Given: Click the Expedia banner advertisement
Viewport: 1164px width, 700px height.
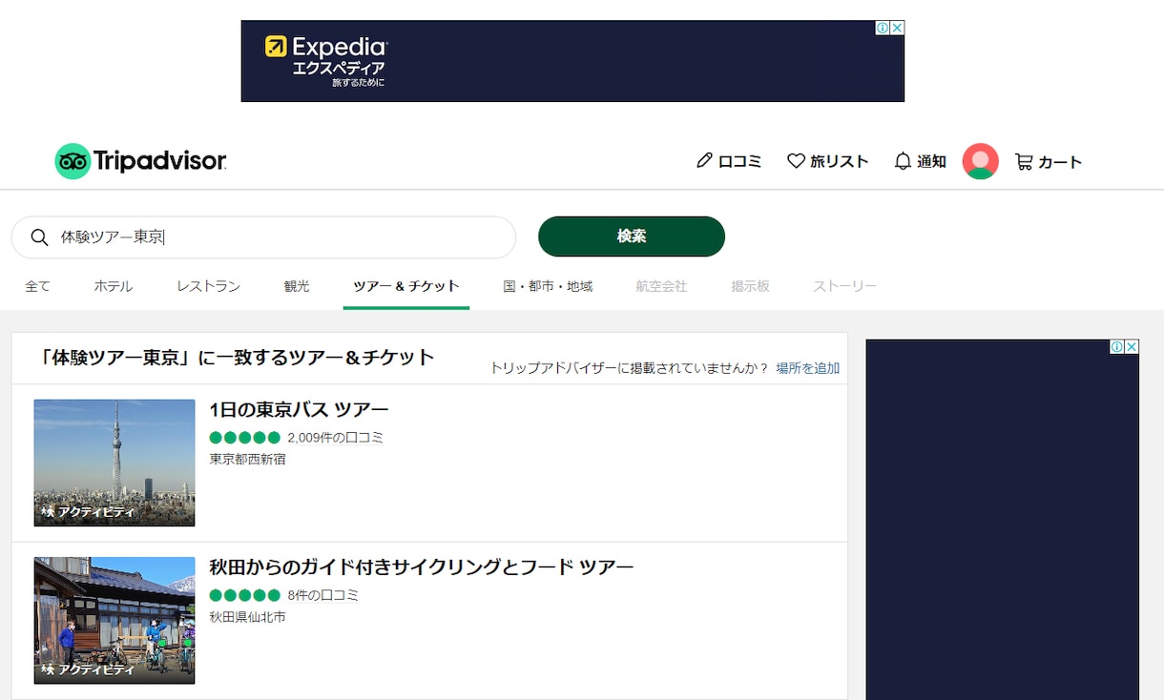Looking at the screenshot, I should pyautogui.click(x=572, y=61).
